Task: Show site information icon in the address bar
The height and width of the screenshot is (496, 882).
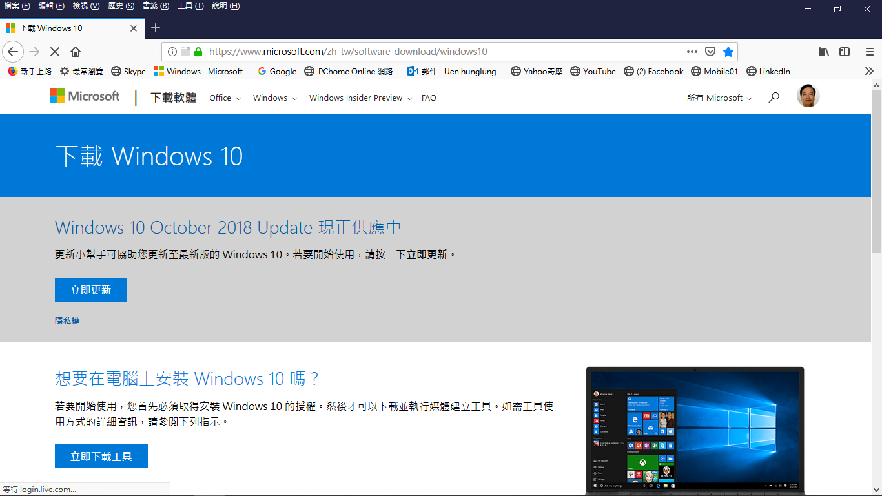Action: [172, 52]
